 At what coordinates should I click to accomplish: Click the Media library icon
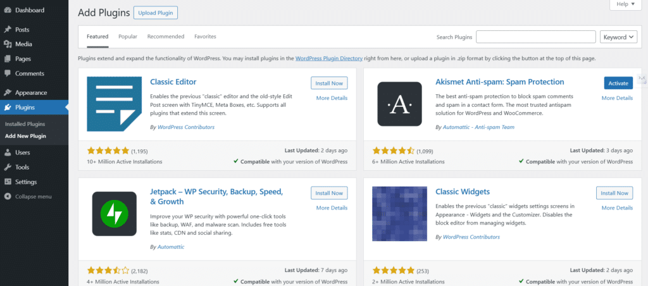point(8,44)
